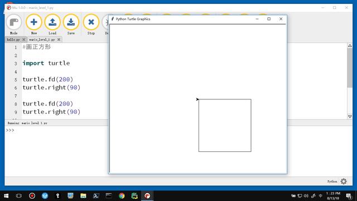Image resolution: width=357 pixels, height=201 pixels.
Task: Close the hello.py tab
Action: click(x=23, y=40)
